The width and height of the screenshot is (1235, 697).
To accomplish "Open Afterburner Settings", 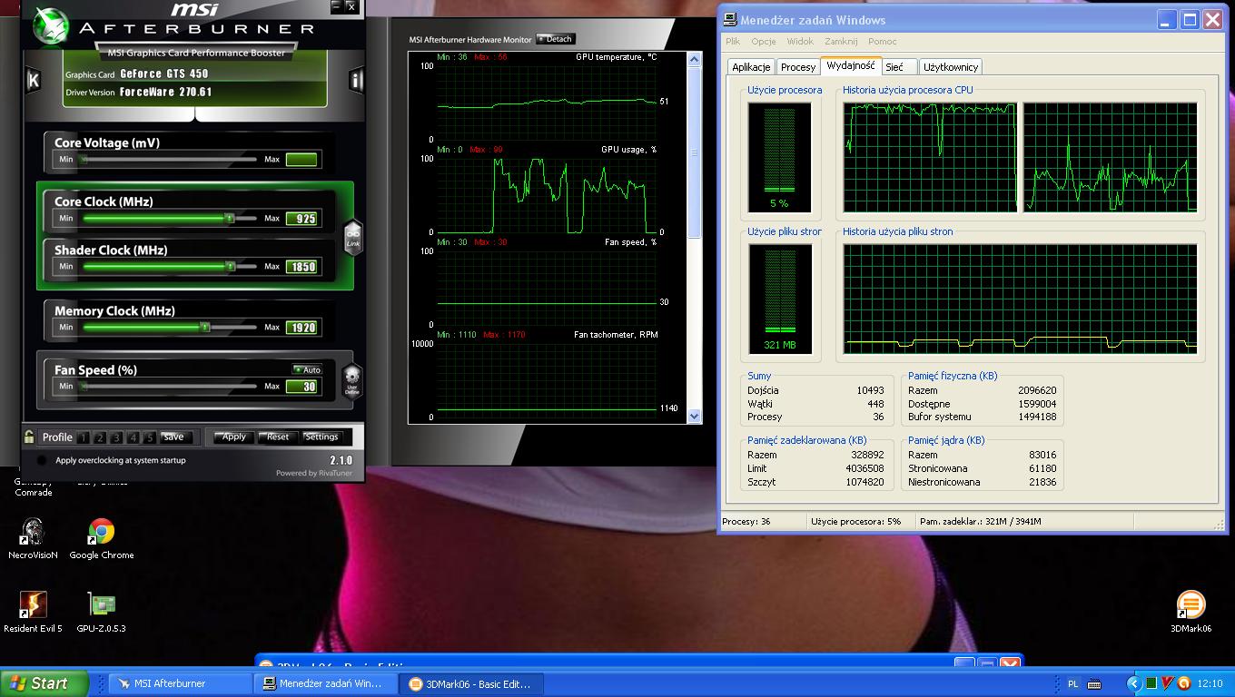I will tap(321, 437).
